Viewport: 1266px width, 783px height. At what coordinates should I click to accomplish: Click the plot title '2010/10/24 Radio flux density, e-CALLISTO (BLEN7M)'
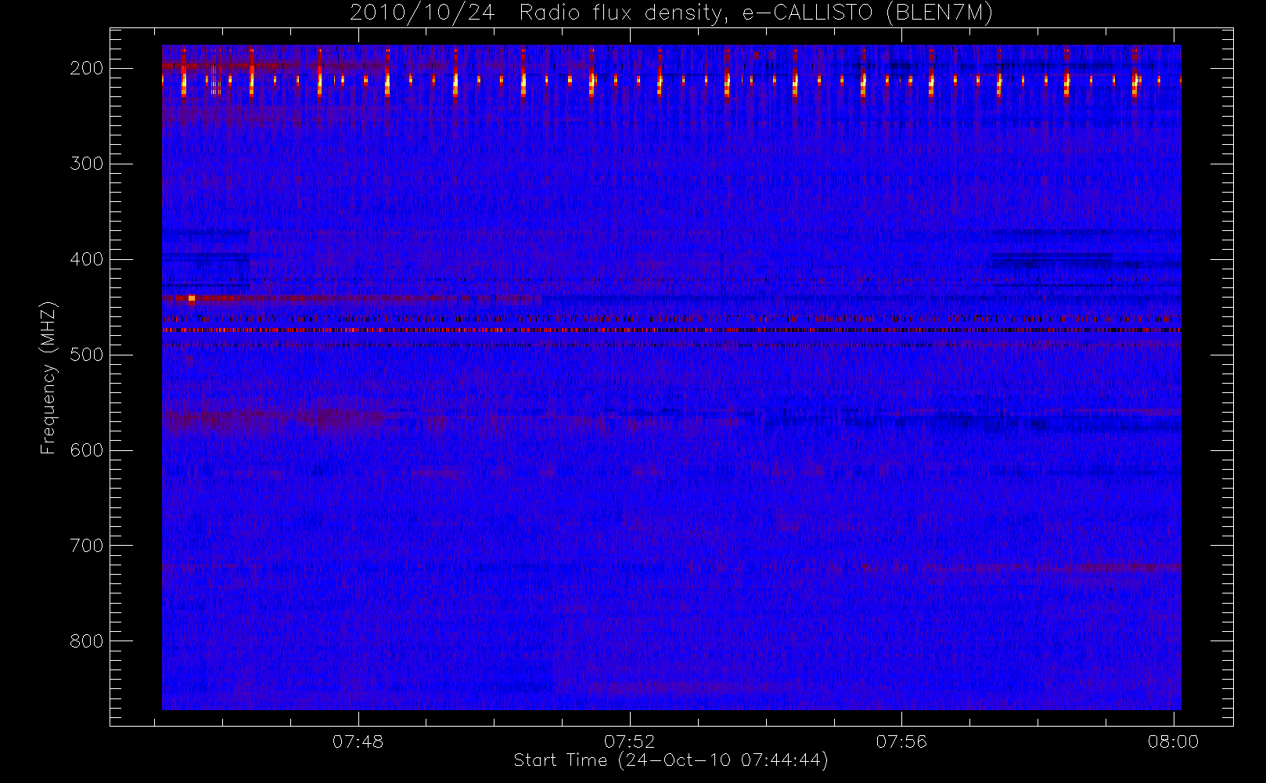point(671,13)
